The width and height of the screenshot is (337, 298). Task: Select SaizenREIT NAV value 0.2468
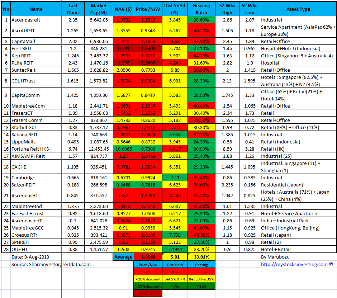tap(123, 185)
